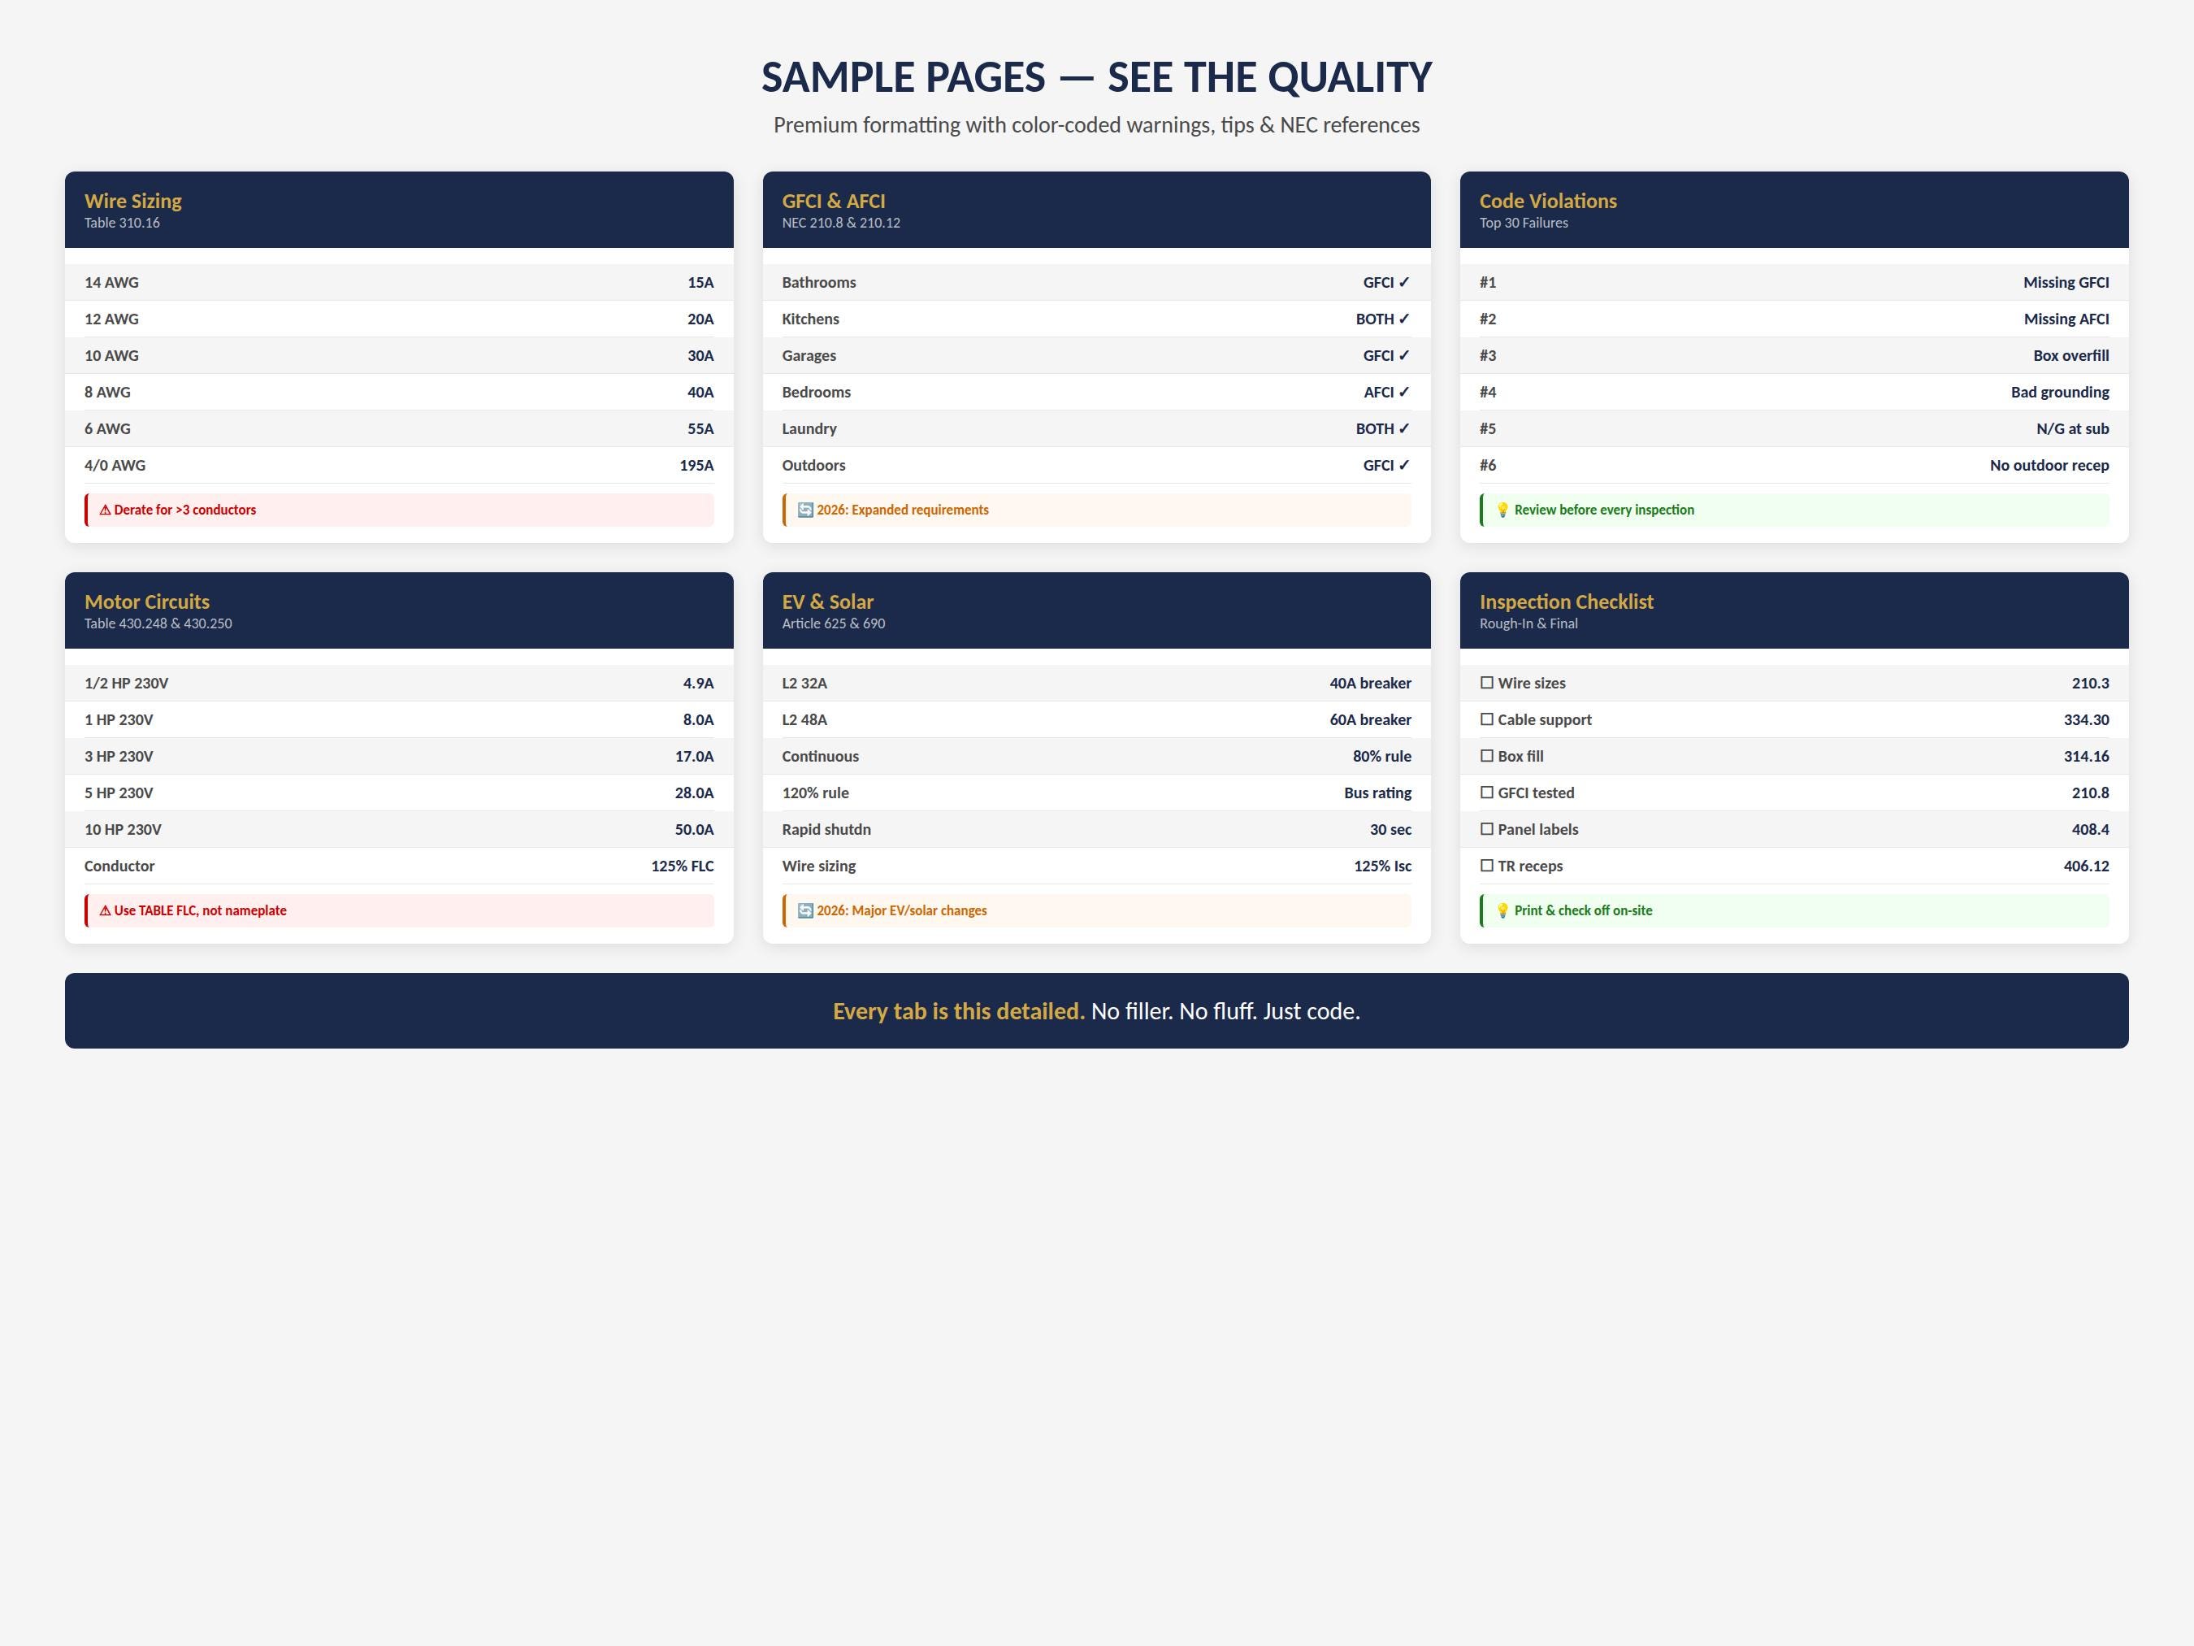Click the lightbulb icon beside Review before every inspection
This screenshot has width=2194, height=1646.
[1502, 510]
